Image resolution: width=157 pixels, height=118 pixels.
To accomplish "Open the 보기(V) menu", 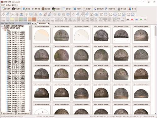I will click(8, 5).
